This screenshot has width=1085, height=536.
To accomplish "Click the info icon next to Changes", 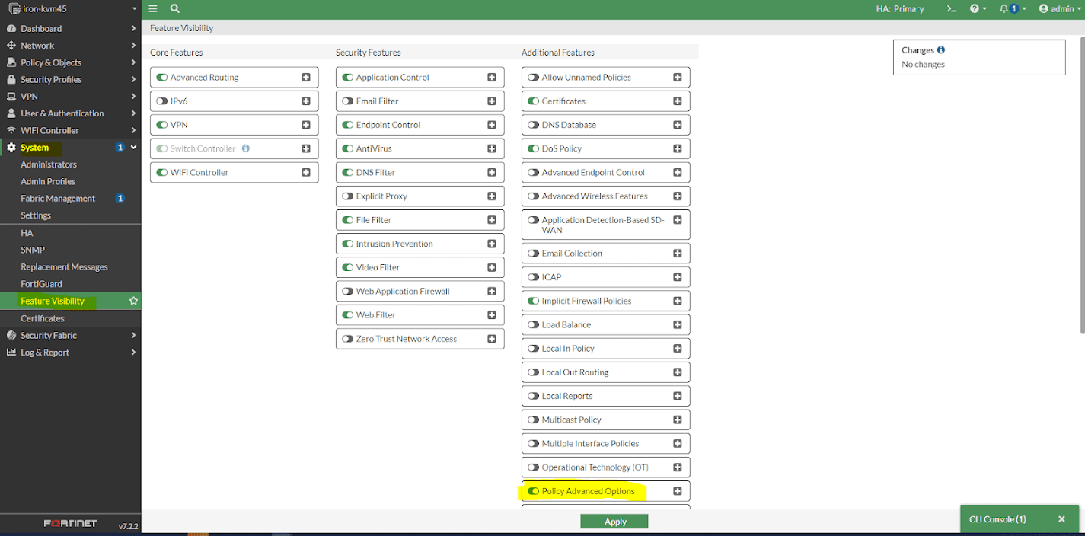I will [941, 49].
